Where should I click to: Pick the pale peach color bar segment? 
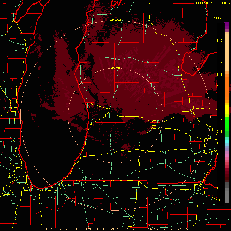coord(227,53)
